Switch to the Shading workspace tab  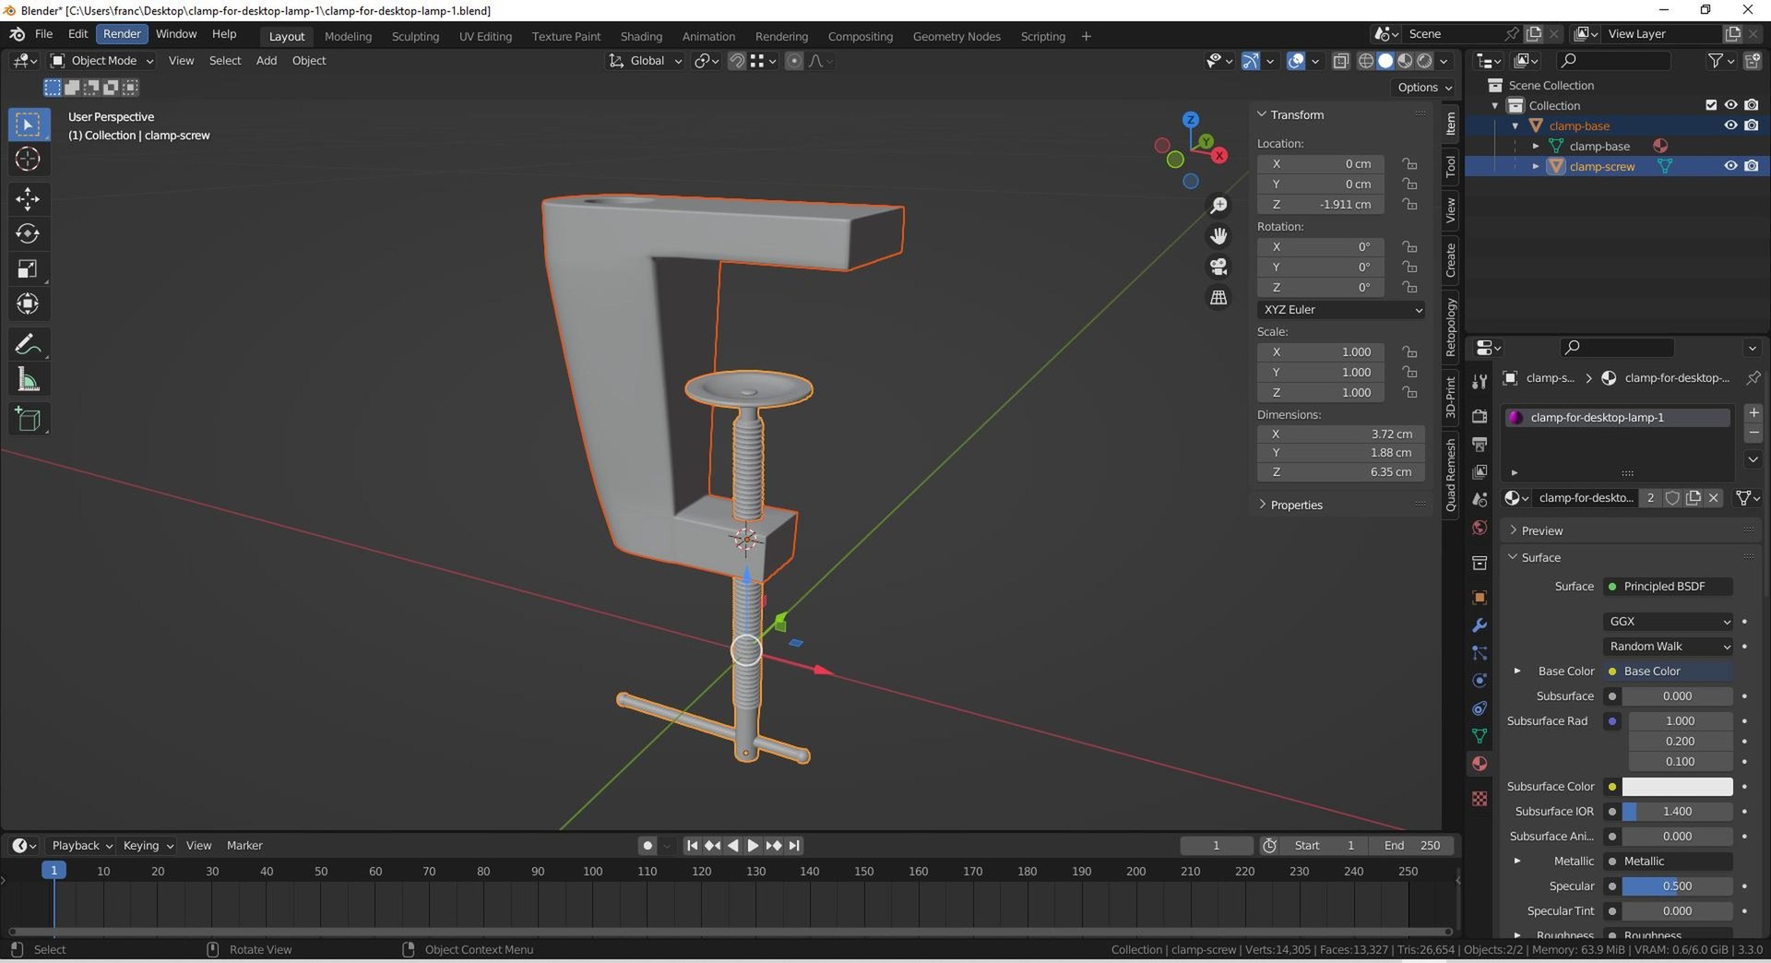click(x=641, y=37)
